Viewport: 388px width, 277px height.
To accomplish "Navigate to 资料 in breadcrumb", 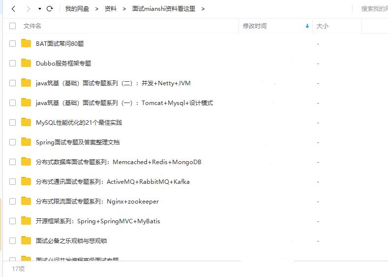I will (x=110, y=9).
